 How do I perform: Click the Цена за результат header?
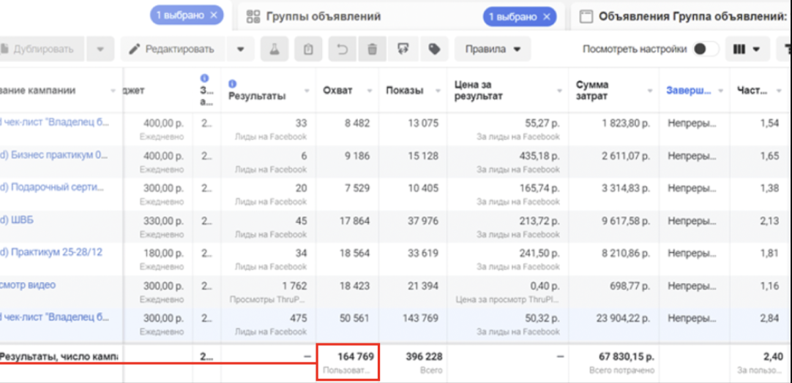pos(478,91)
